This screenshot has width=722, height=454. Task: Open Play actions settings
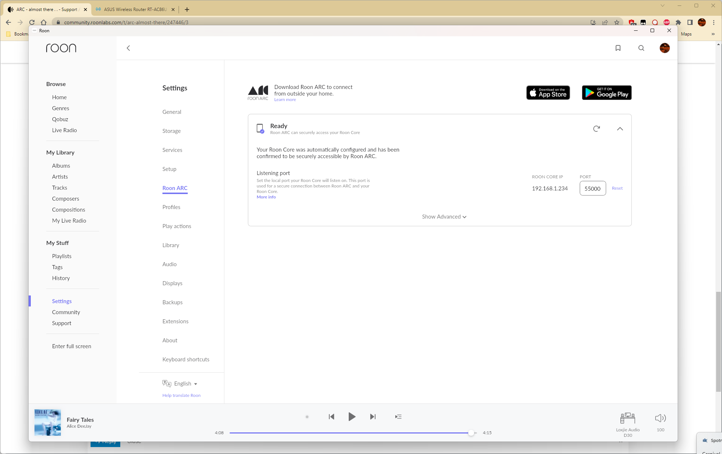177,226
